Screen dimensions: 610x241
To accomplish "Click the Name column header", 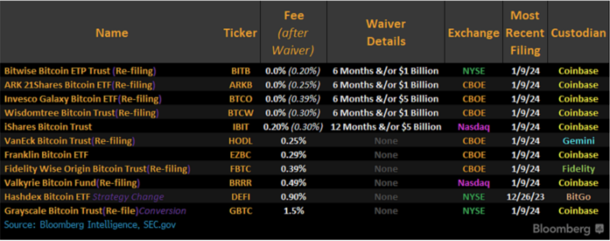I will pos(111,33).
